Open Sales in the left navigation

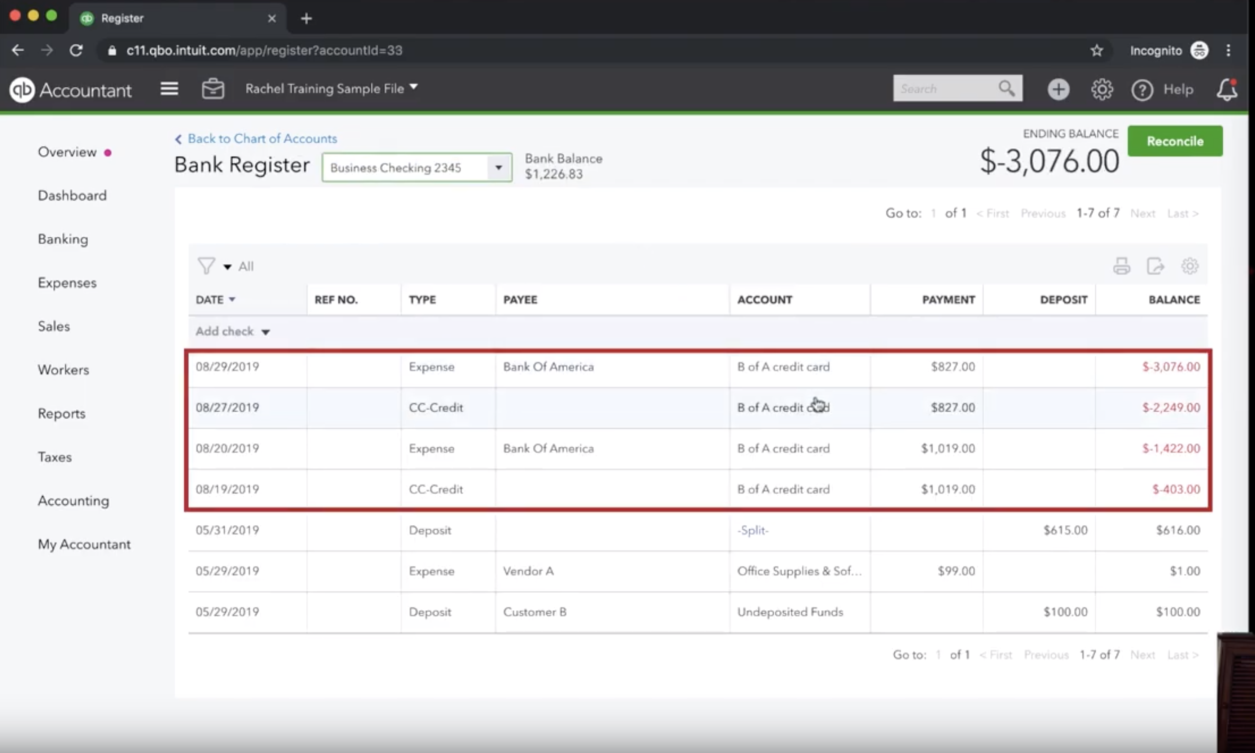coord(54,326)
